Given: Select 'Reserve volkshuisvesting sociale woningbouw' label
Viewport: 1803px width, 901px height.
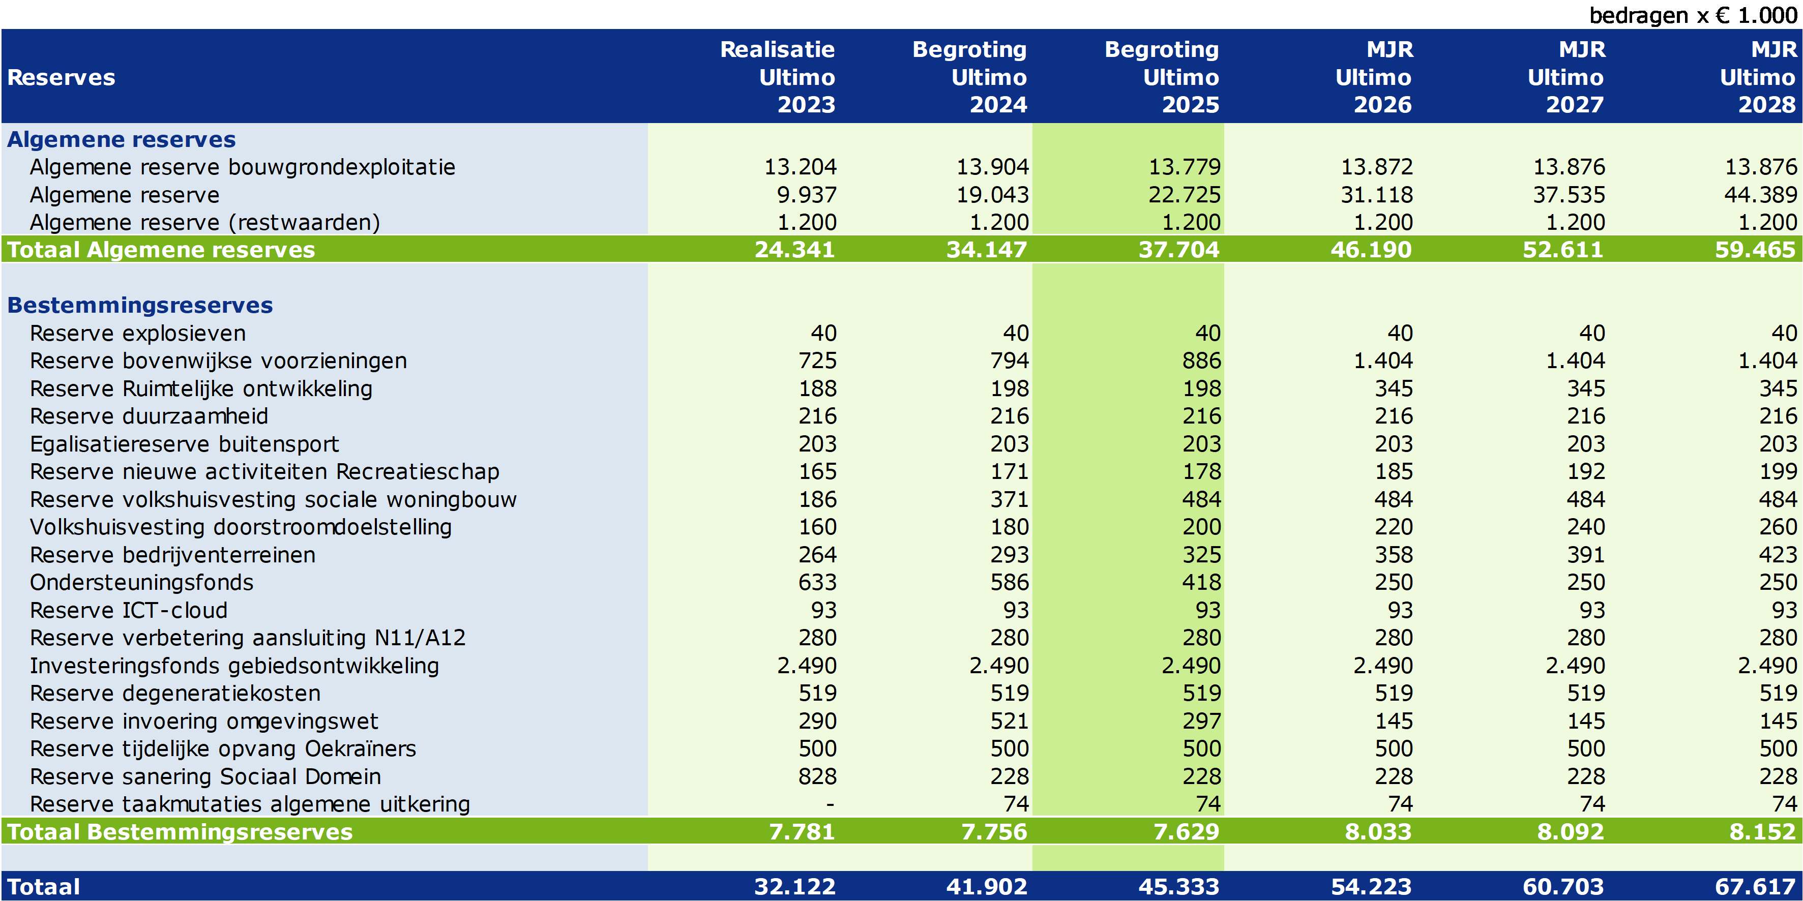Looking at the screenshot, I should click(x=273, y=499).
